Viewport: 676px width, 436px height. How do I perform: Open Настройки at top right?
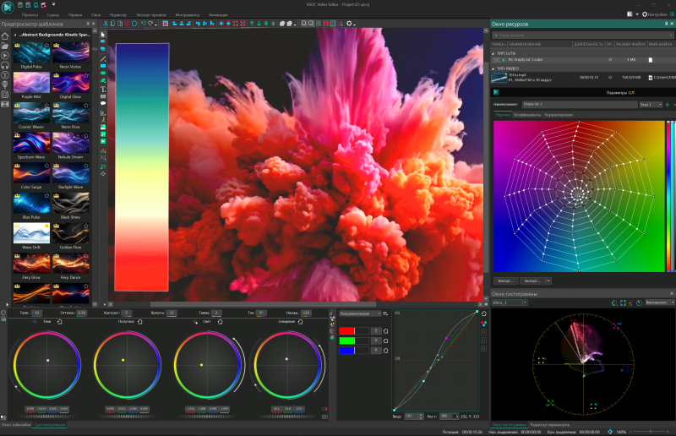click(x=654, y=14)
